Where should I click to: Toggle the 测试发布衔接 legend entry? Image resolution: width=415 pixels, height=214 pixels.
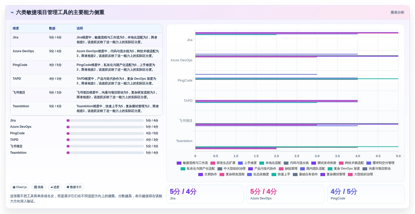(324, 163)
